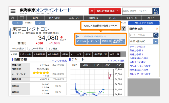Select the 日足 chart period tab
This screenshot has height=103, width=169.
click(x=97, y=65)
